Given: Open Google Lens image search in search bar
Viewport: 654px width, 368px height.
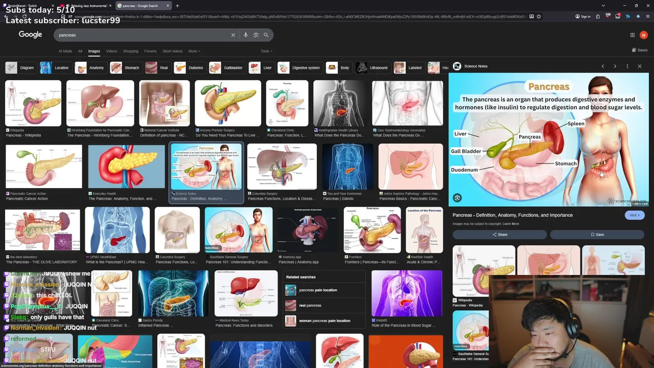Looking at the screenshot, I should click(256, 35).
